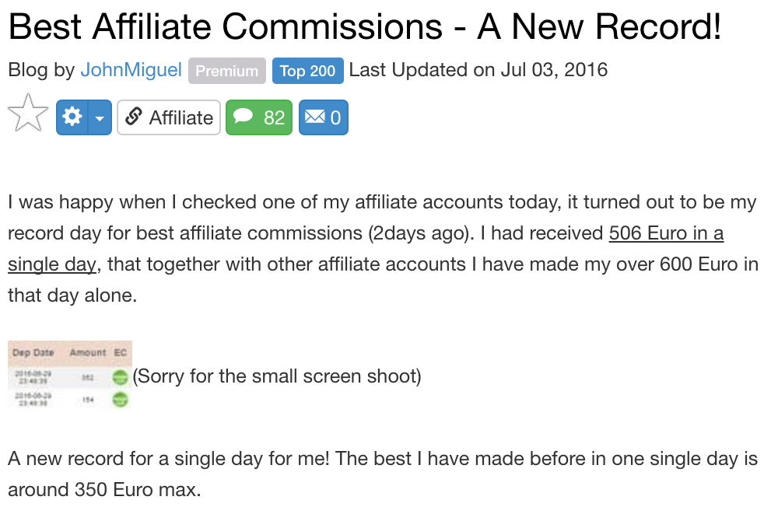This screenshot has height=521, width=764.
Task: Click the Dep Date header in the screenshot
Action: pyautogui.click(x=33, y=352)
